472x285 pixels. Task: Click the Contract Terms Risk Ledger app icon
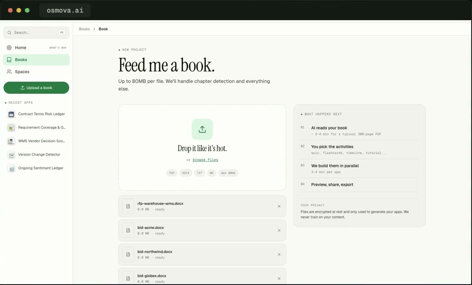(x=11, y=114)
